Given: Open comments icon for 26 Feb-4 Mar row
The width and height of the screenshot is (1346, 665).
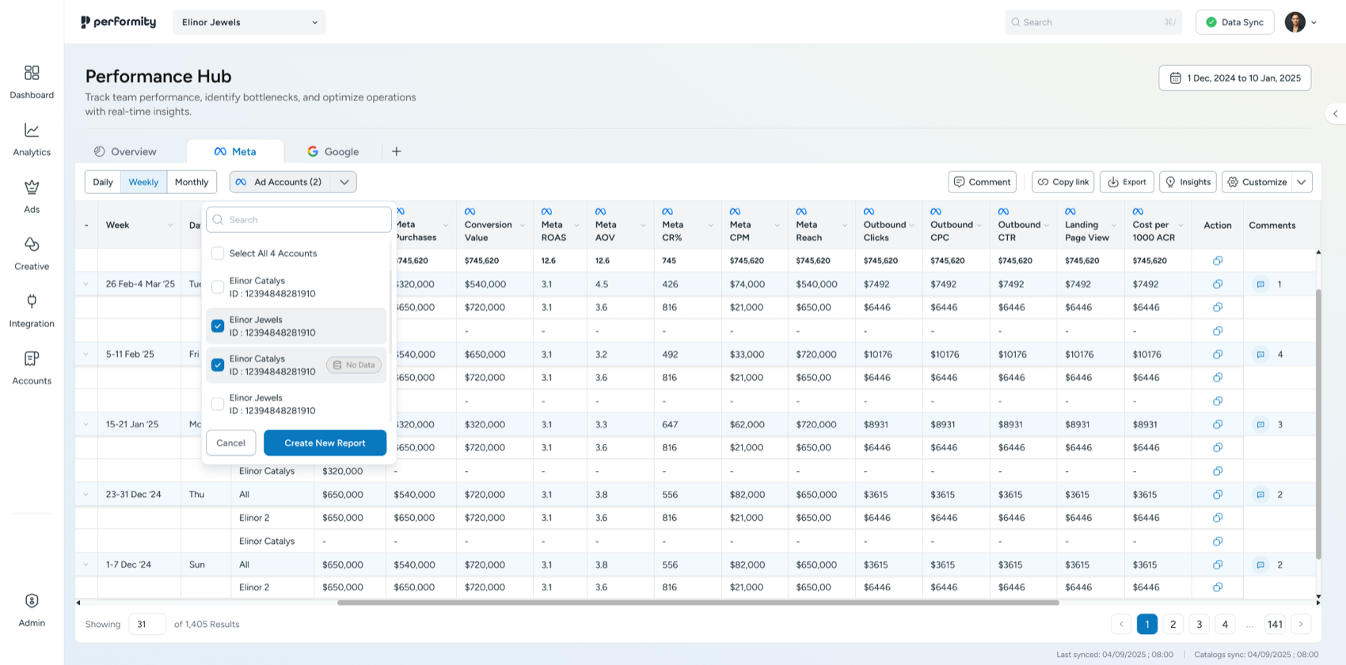Looking at the screenshot, I should tap(1260, 284).
